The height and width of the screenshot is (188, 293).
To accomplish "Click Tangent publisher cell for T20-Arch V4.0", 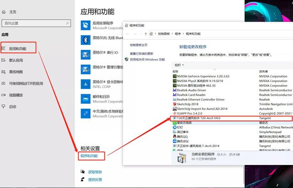I will pos(265,118).
